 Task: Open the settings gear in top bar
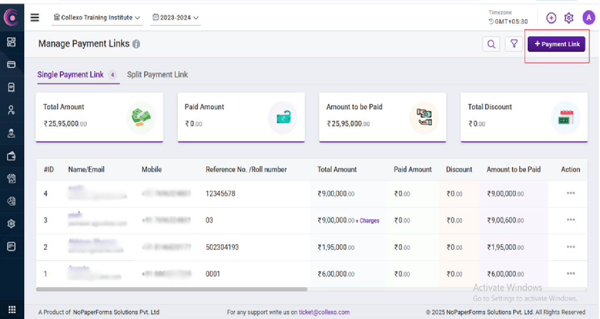569,18
